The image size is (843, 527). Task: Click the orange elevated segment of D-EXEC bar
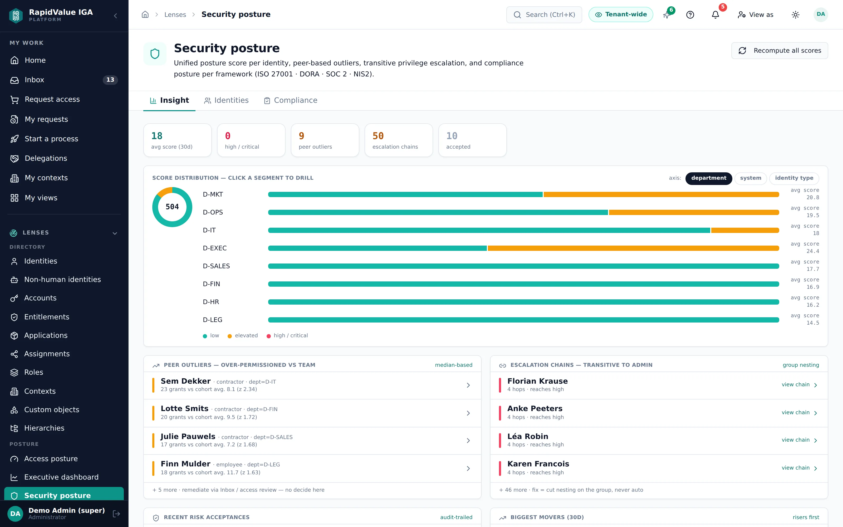tap(633, 248)
